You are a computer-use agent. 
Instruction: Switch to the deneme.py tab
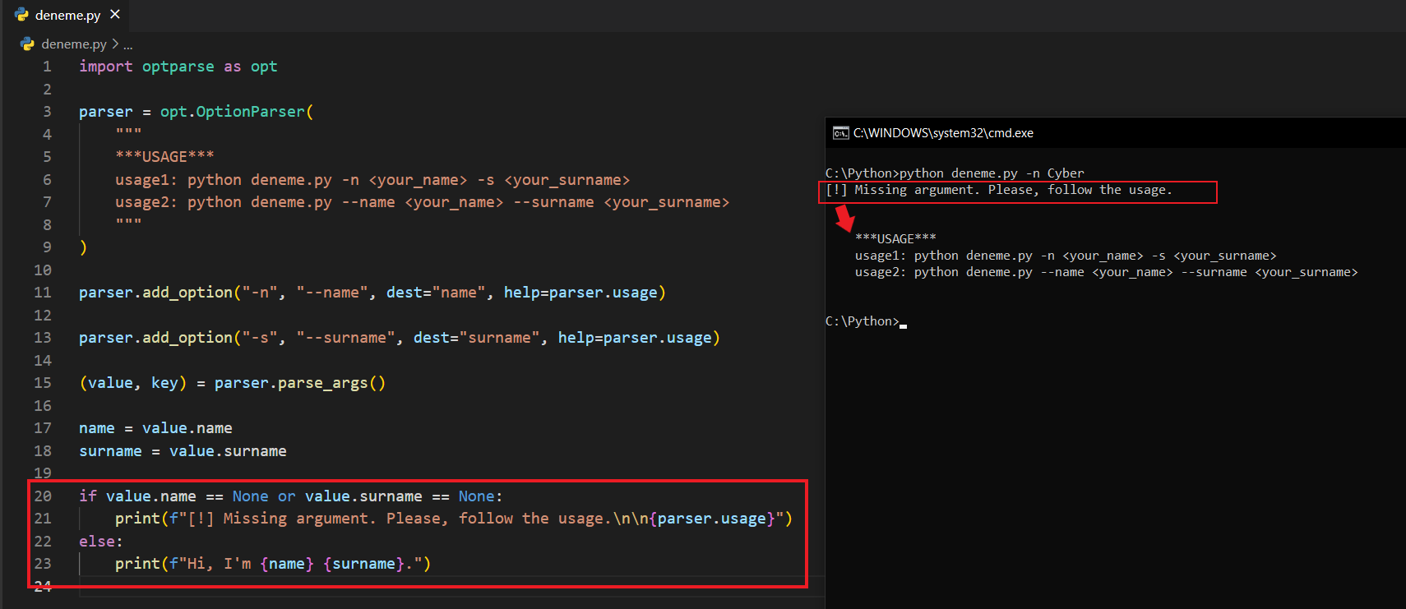[x=67, y=16]
